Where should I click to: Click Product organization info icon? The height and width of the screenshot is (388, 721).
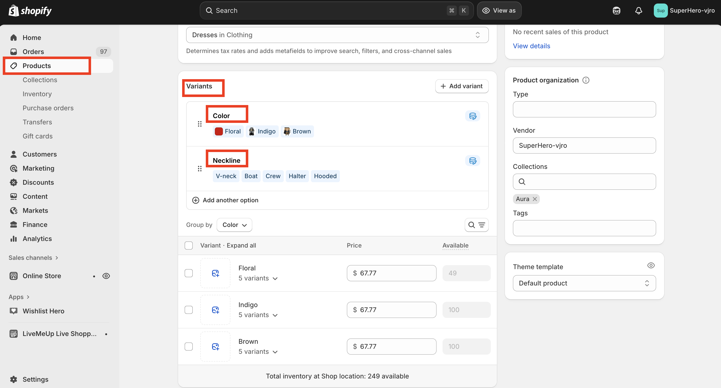586,80
